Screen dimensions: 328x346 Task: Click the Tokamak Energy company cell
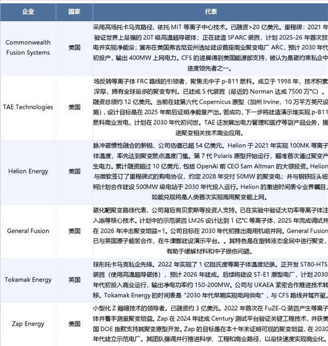28,280
